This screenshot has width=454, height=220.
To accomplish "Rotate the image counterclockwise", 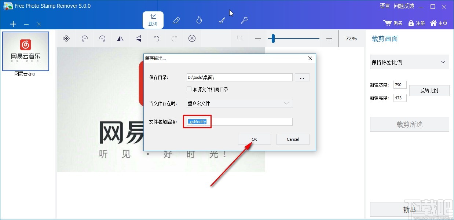I will click(84, 38).
